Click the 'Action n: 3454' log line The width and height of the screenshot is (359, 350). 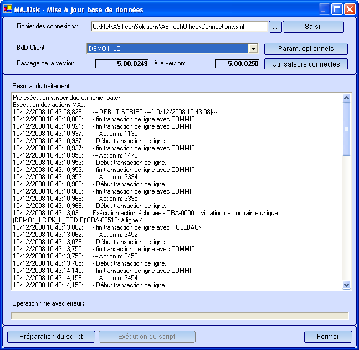(x=75, y=278)
